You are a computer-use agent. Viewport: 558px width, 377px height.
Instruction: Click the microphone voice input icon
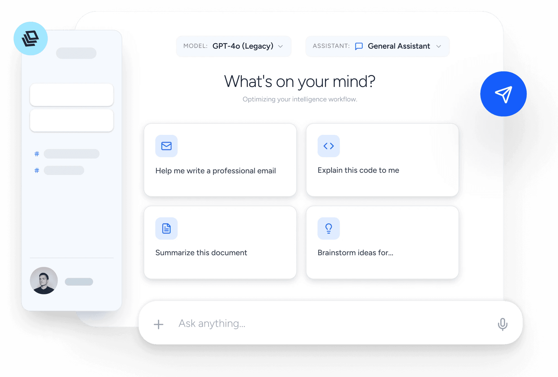(502, 324)
